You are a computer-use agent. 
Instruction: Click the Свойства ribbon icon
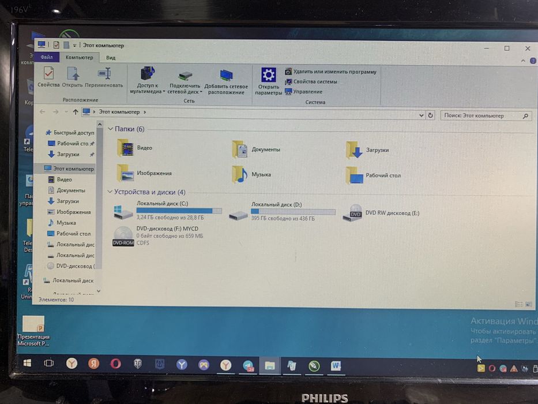click(x=48, y=77)
